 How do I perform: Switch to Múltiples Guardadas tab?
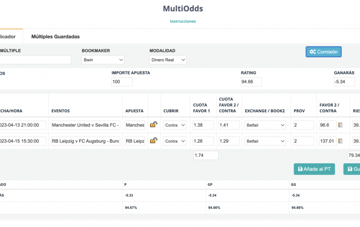56,37
